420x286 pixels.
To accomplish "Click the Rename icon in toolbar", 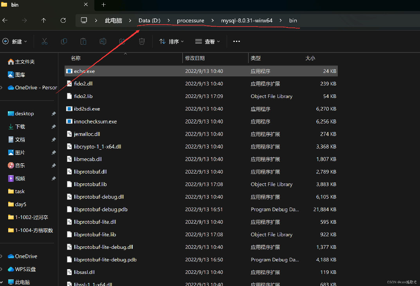I will point(103,41).
